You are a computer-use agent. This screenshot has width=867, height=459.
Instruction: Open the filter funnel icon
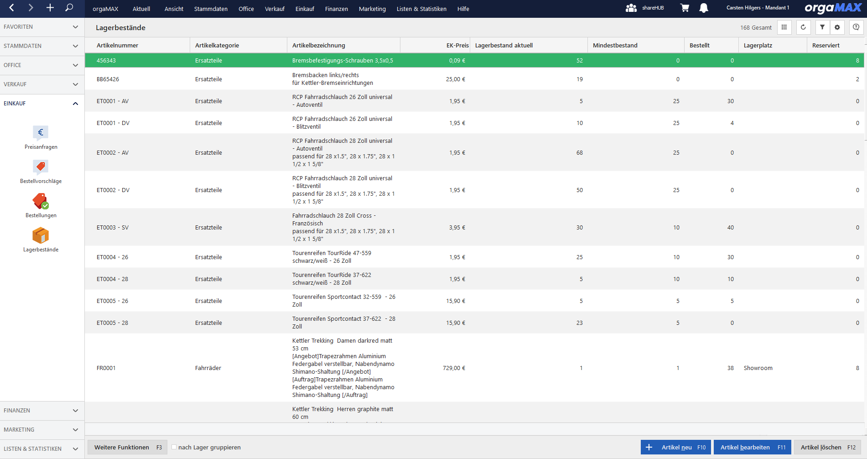[x=822, y=27]
